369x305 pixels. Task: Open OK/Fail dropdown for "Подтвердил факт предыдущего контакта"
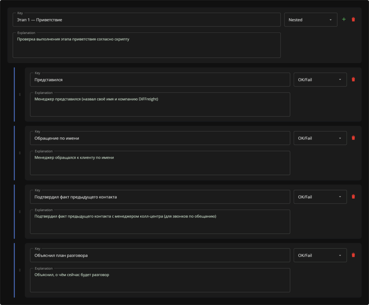pyautogui.click(x=320, y=196)
